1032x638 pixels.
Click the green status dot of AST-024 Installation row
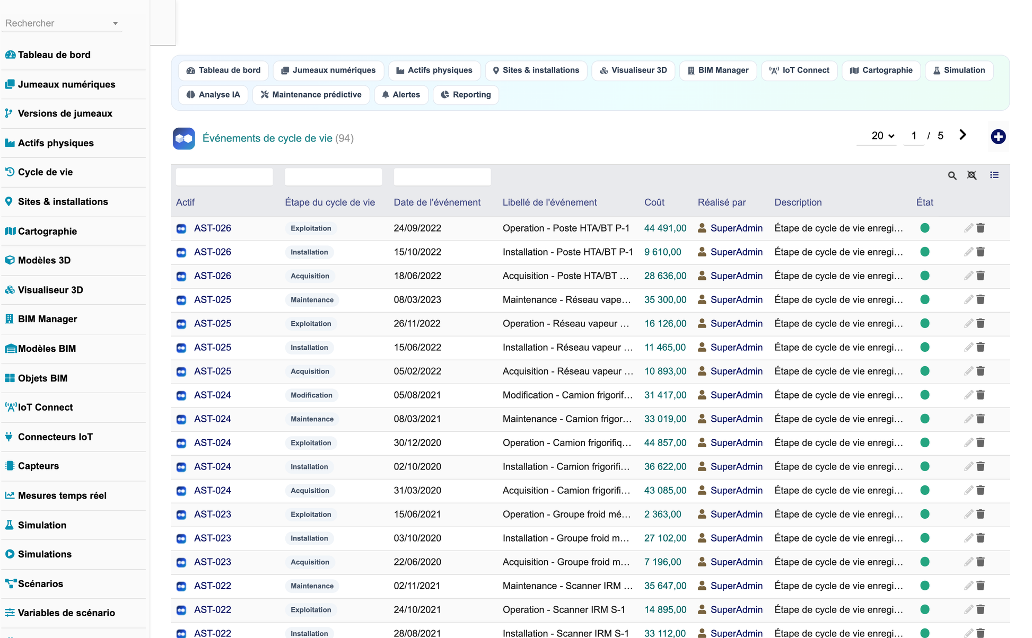coord(925,466)
